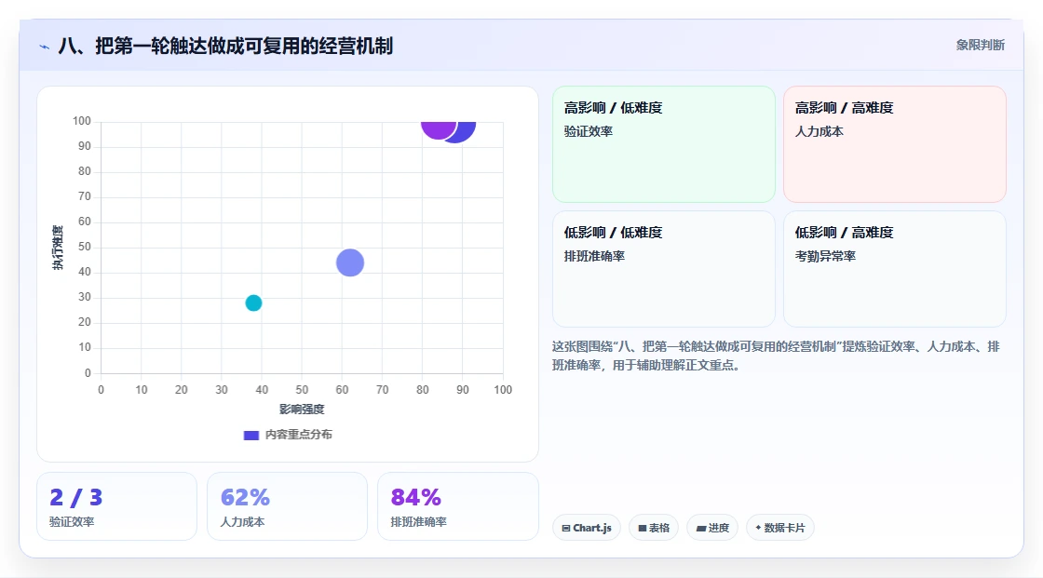Click the 影响强度 x-axis title

click(x=302, y=409)
